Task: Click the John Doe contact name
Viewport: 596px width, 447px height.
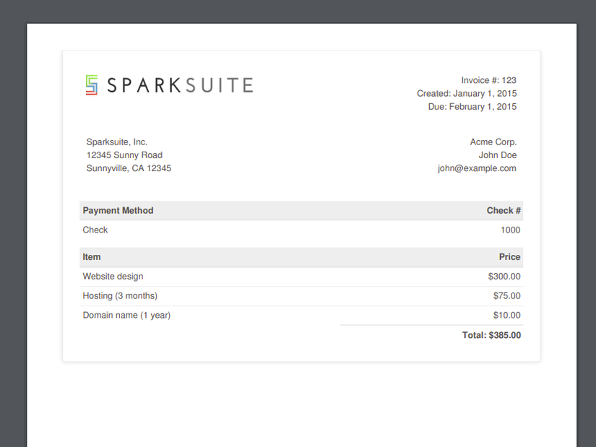Action: pyautogui.click(x=498, y=155)
